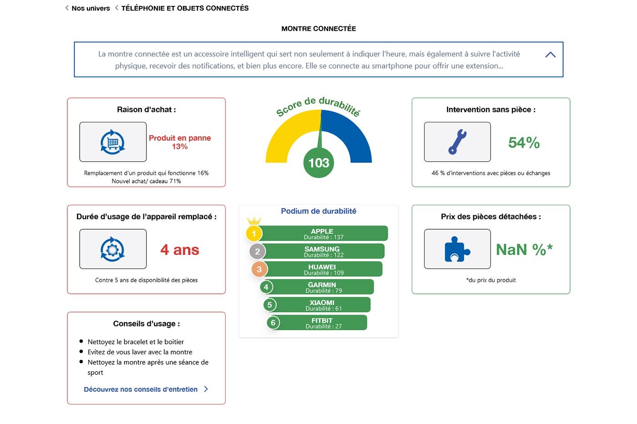The height and width of the screenshot is (424, 637).
Task: Click 'Raison d'achat :' card heading
Action: pos(146,110)
